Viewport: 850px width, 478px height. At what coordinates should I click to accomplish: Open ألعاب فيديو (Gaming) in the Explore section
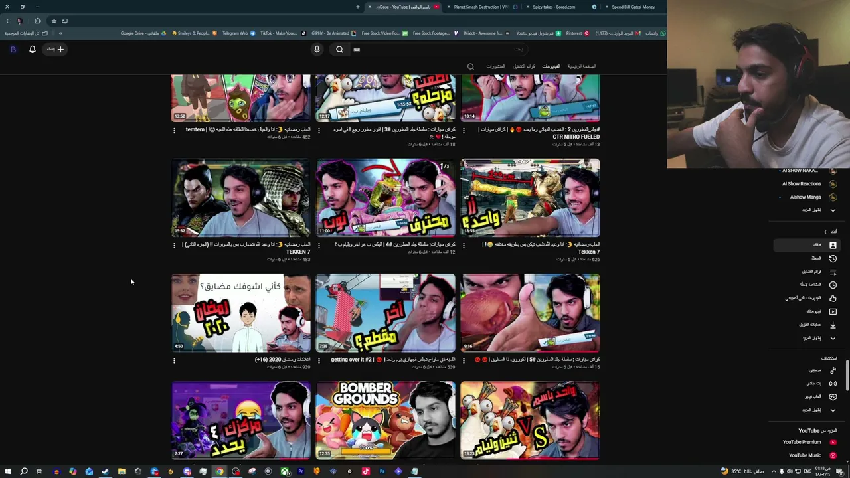coord(819,397)
